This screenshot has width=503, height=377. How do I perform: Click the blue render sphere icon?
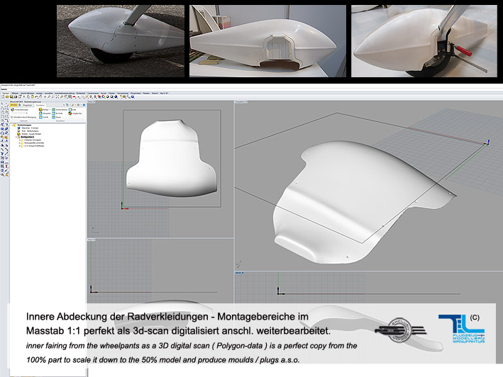[x=116, y=97]
